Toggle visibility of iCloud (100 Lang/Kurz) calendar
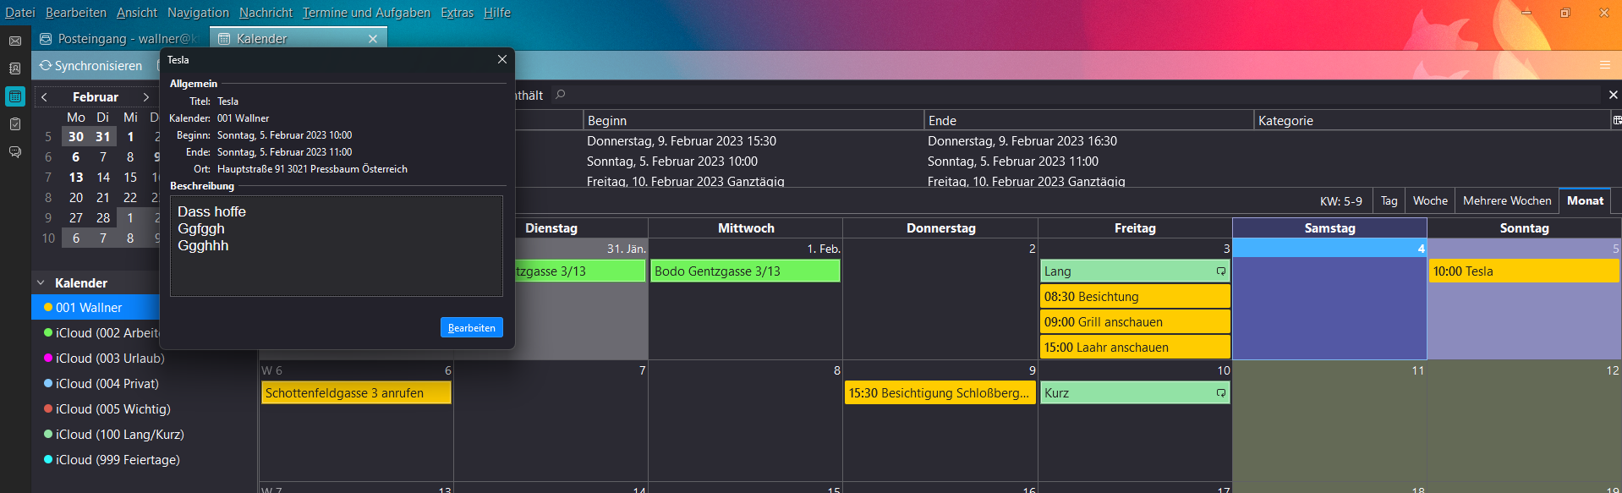Viewport: 1622px width, 493px height. [x=48, y=435]
